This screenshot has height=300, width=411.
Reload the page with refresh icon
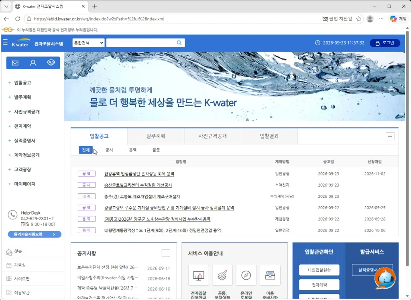(x=18, y=19)
